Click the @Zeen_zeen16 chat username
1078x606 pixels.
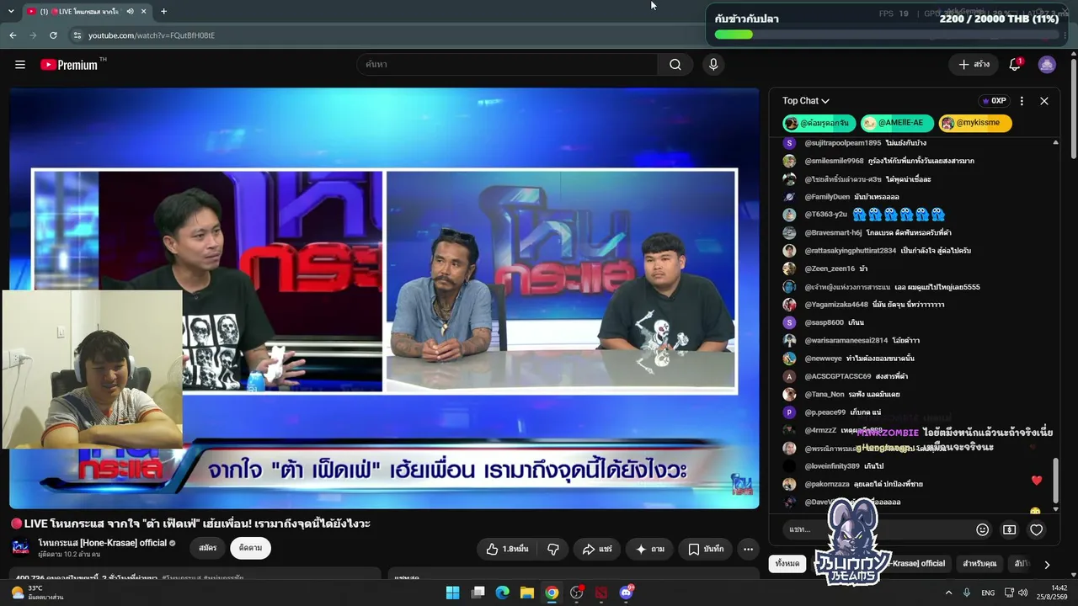tap(830, 268)
